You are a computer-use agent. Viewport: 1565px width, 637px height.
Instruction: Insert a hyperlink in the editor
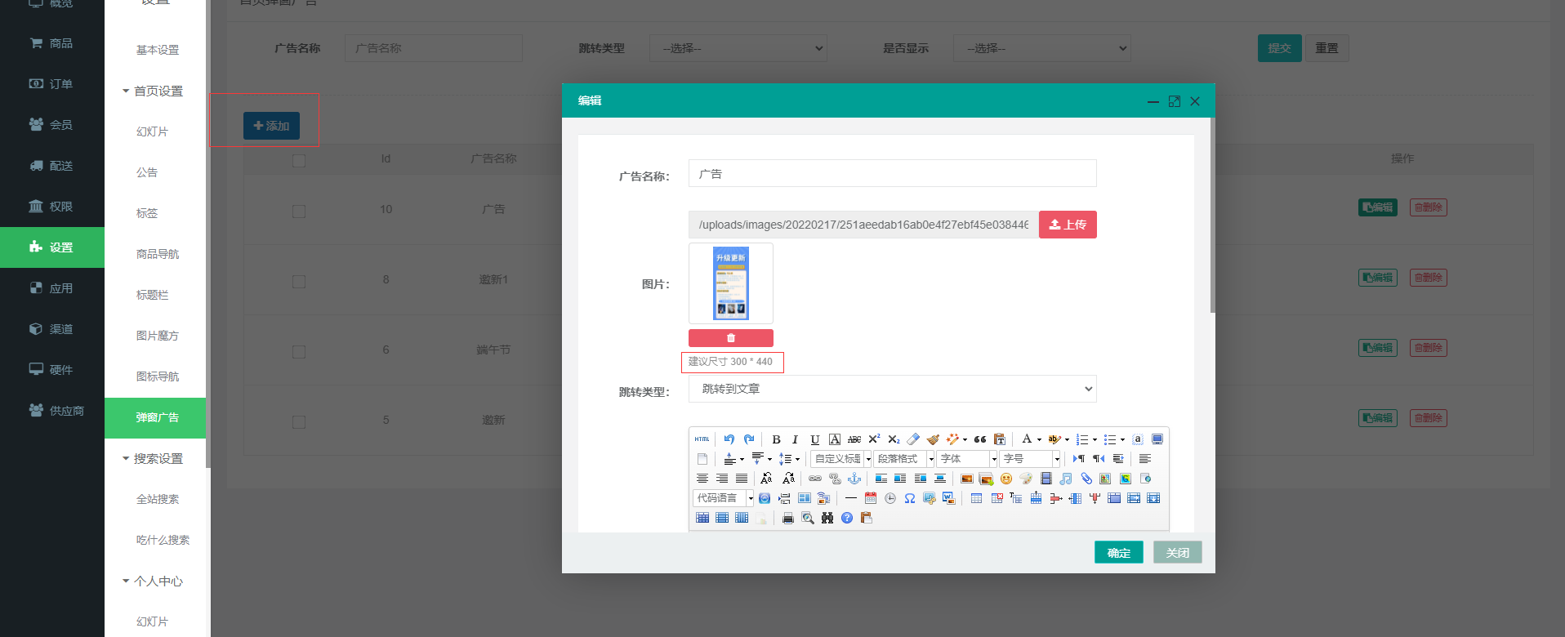pos(815,479)
